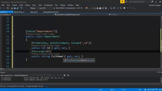Open the Build menu
Viewport: 162px width, 91px height.
coord(21,5)
